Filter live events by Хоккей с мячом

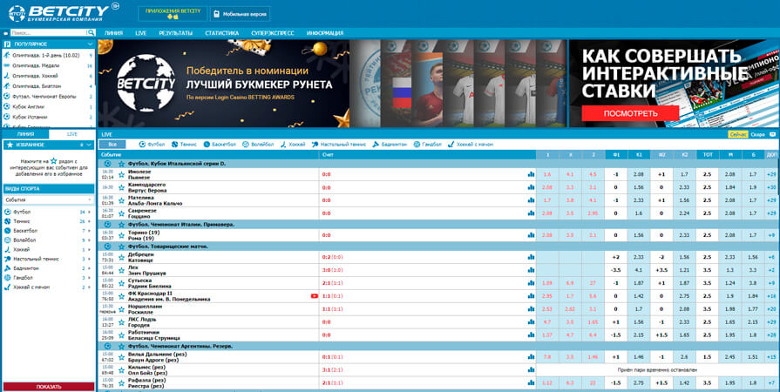[471, 145]
